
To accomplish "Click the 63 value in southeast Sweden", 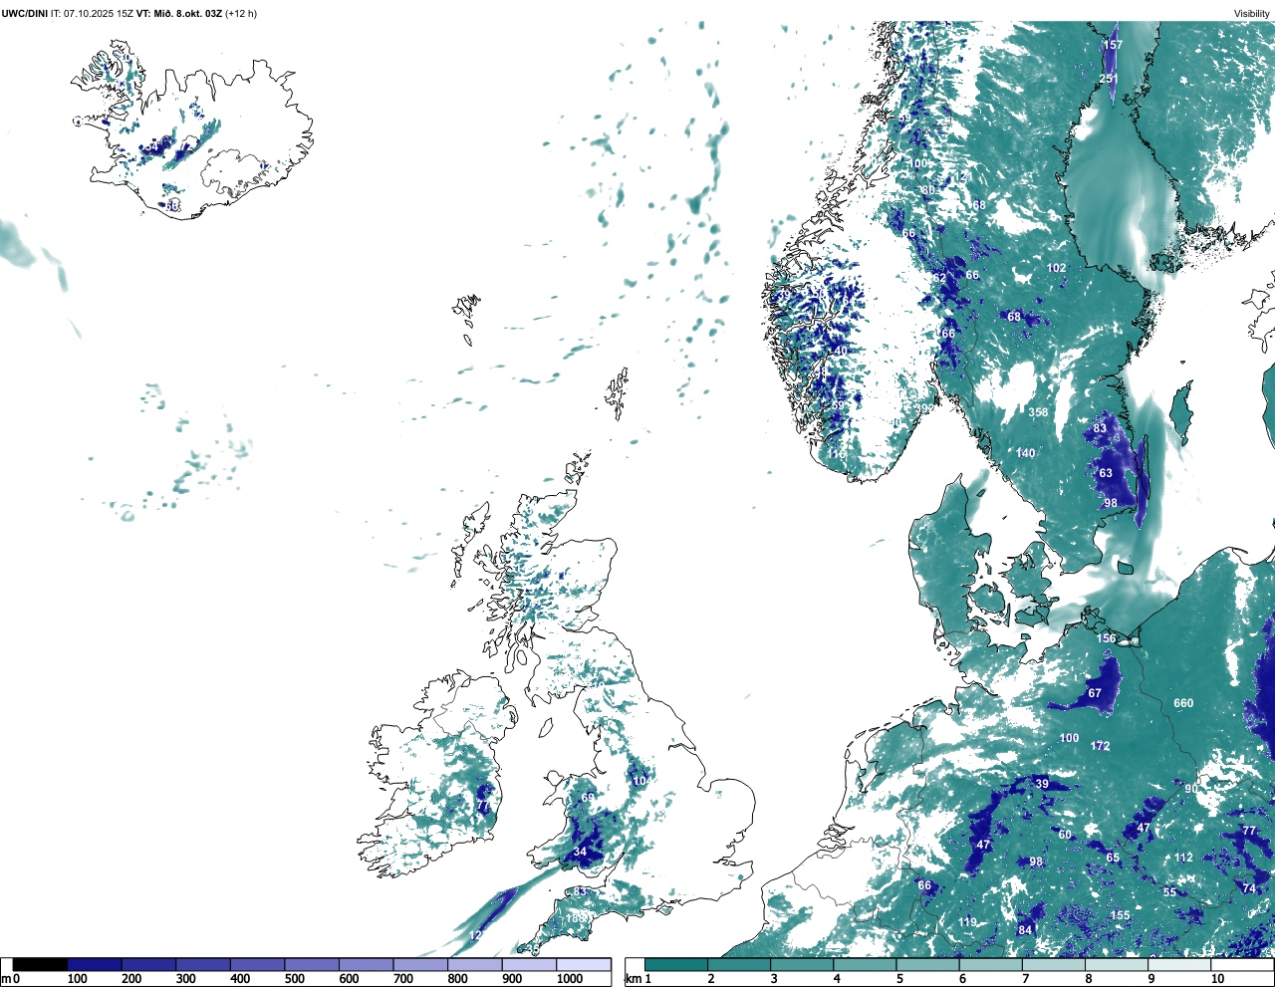I will click(x=1106, y=473).
